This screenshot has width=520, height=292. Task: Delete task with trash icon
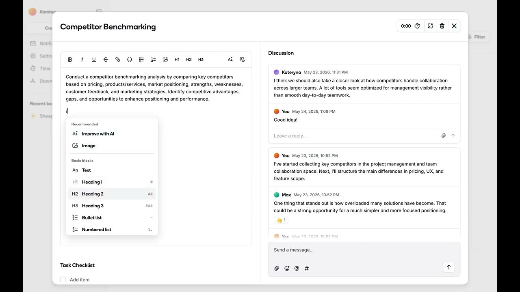click(x=442, y=26)
